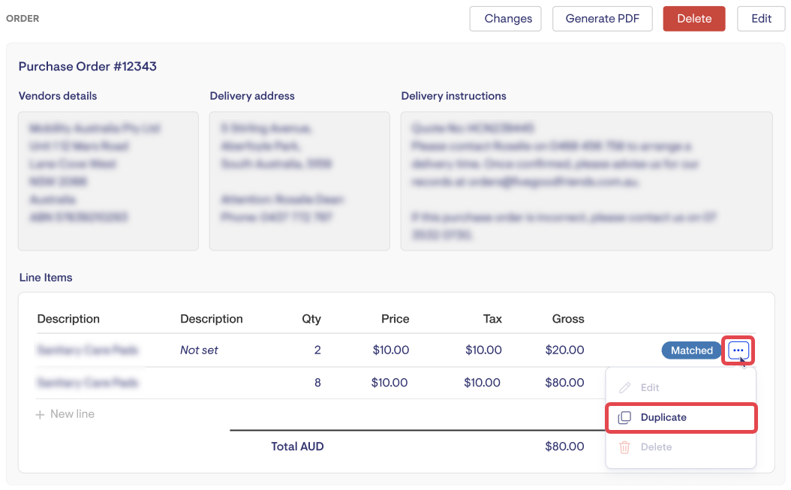Choose the pencil Edit menu entry
Screen dimensions: 791x490
tap(649, 388)
